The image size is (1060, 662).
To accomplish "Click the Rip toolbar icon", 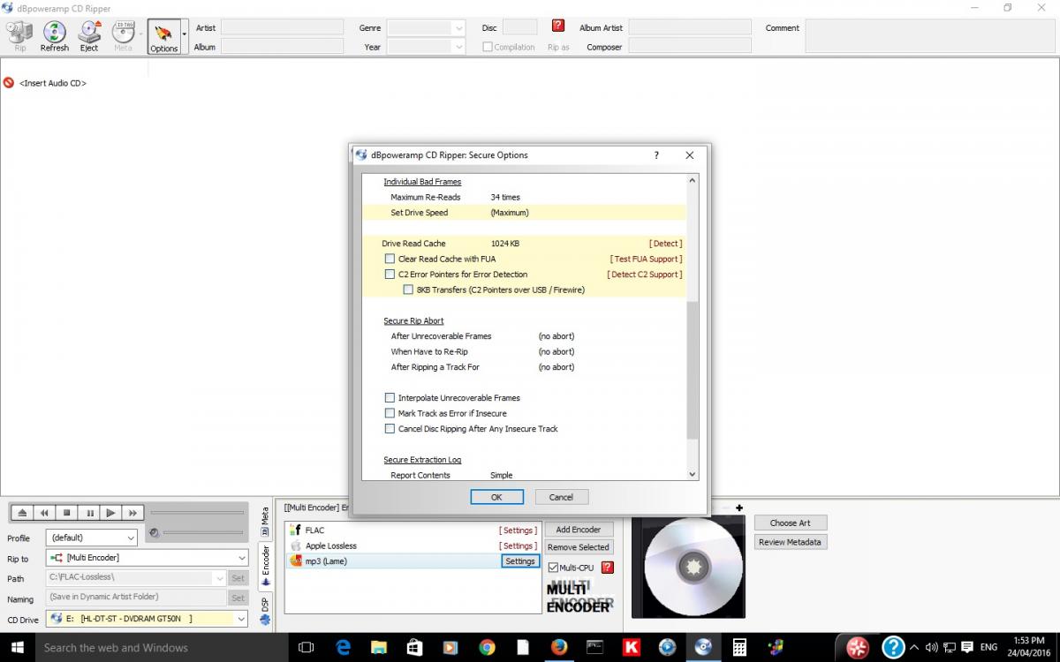I will 19,35.
